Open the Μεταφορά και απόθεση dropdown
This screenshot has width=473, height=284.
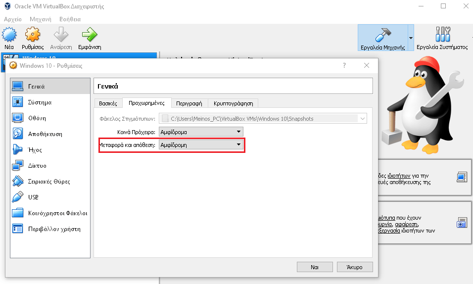click(x=201, y=145)
